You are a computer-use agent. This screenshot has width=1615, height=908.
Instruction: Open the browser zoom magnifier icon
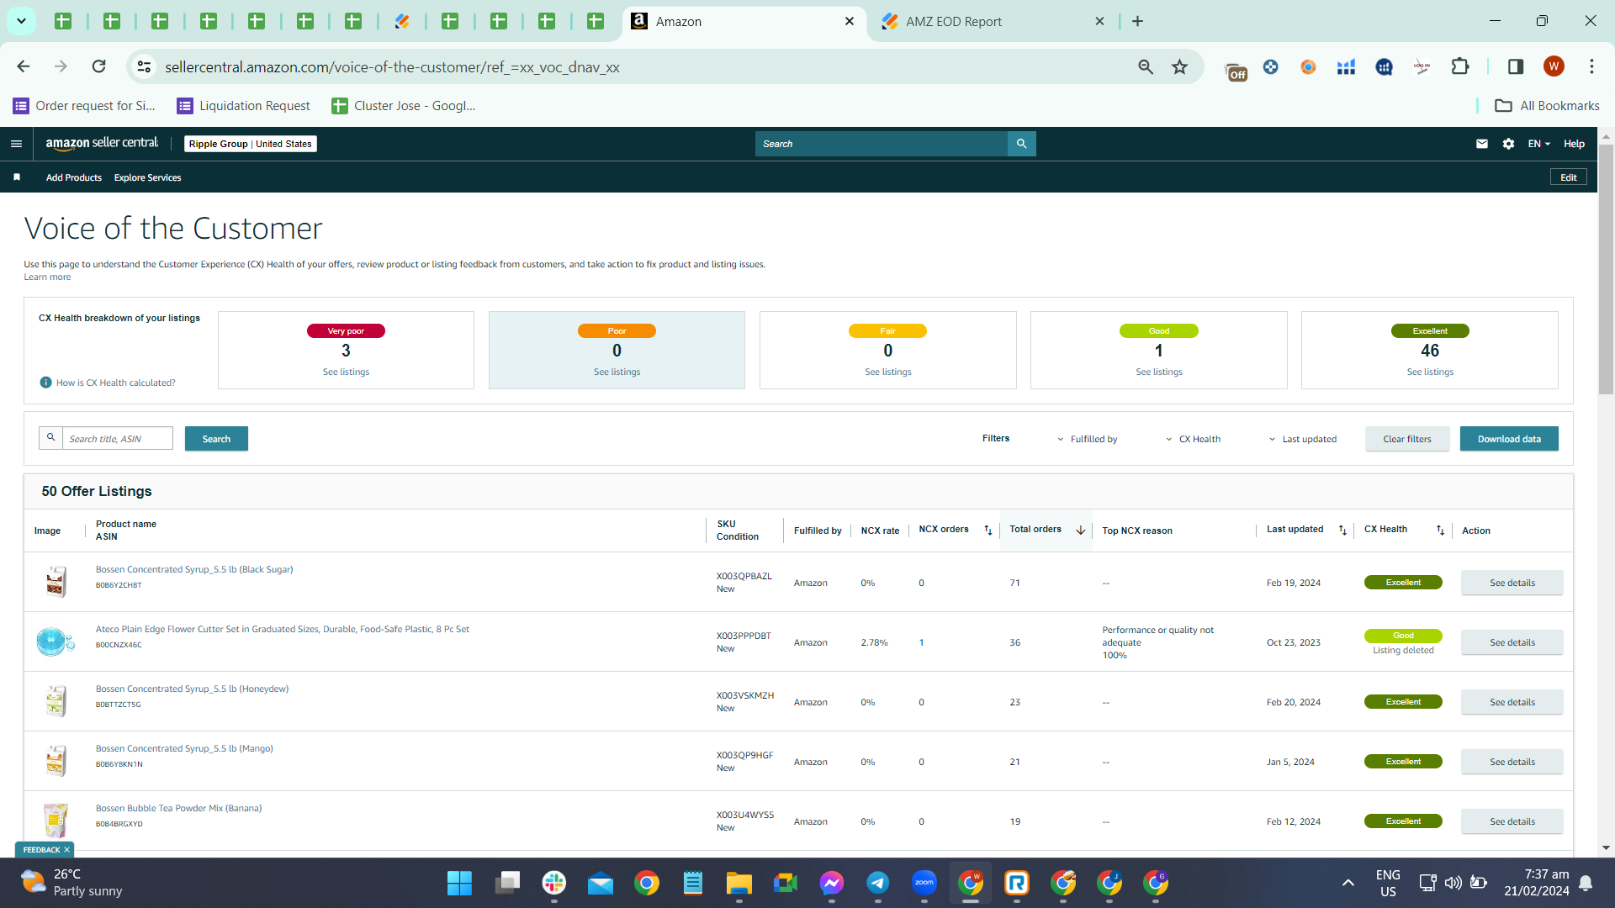pyautogui.click(x=1146, y=66)
